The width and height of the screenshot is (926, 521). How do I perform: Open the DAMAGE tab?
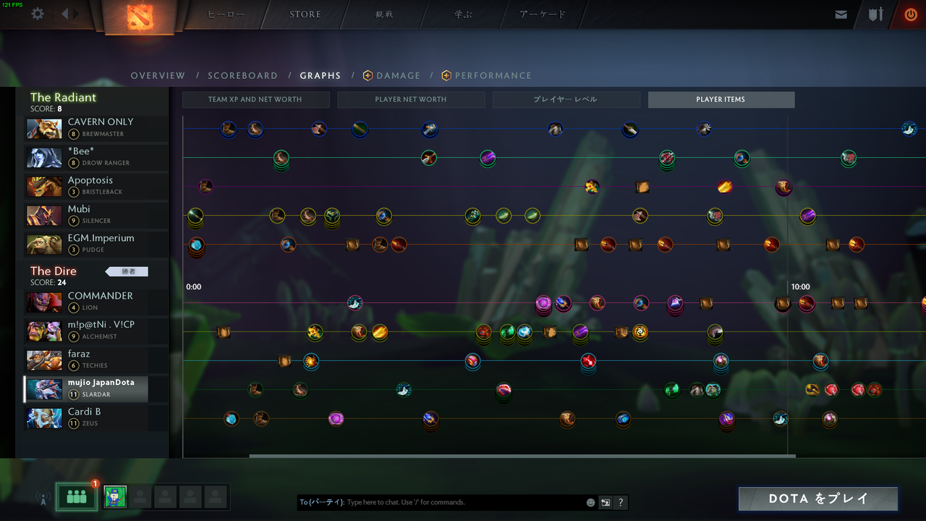[x=398, y=75]
